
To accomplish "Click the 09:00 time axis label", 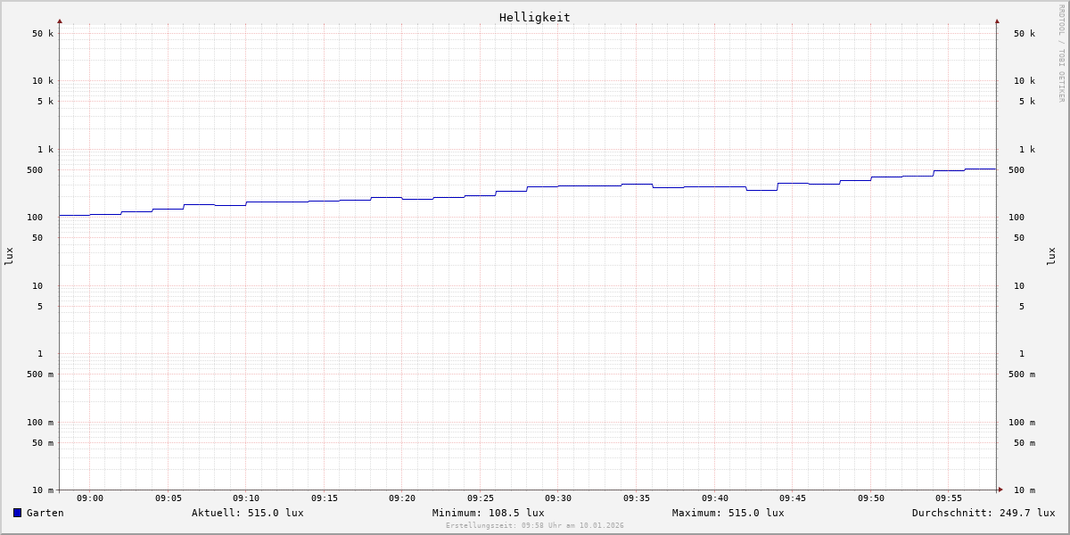I will click(x=90, y=498).
